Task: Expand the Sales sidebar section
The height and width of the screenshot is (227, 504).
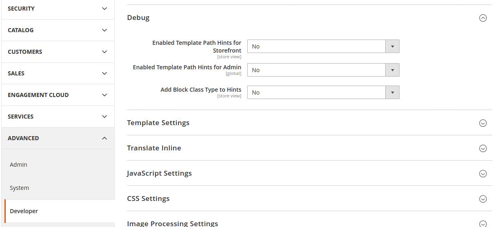Action: pyautogui.click(x=58, y=73)
